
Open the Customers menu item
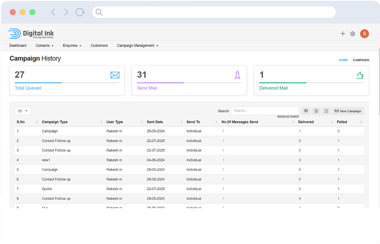coord(99,46)
